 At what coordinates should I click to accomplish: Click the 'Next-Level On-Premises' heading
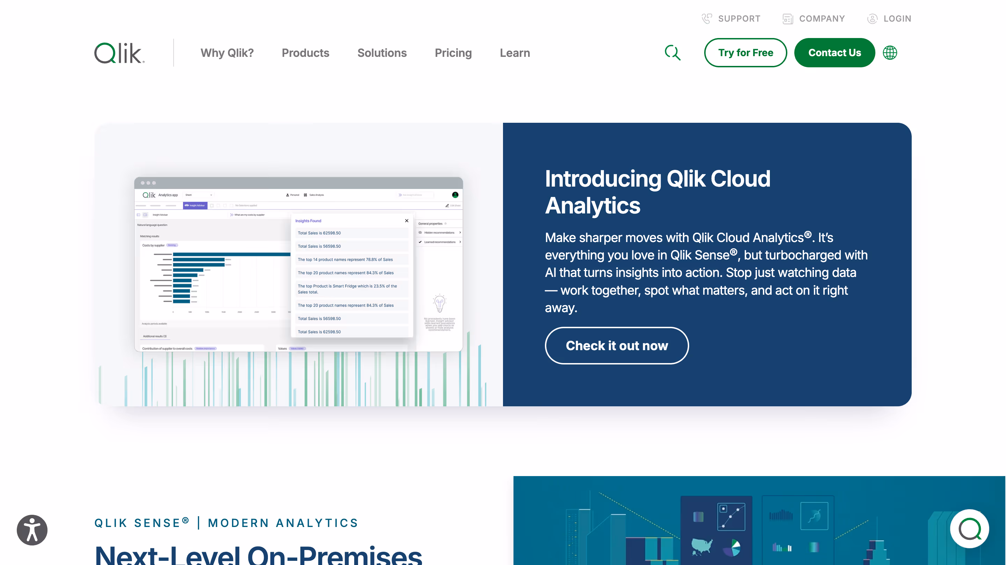coord(258,555)
